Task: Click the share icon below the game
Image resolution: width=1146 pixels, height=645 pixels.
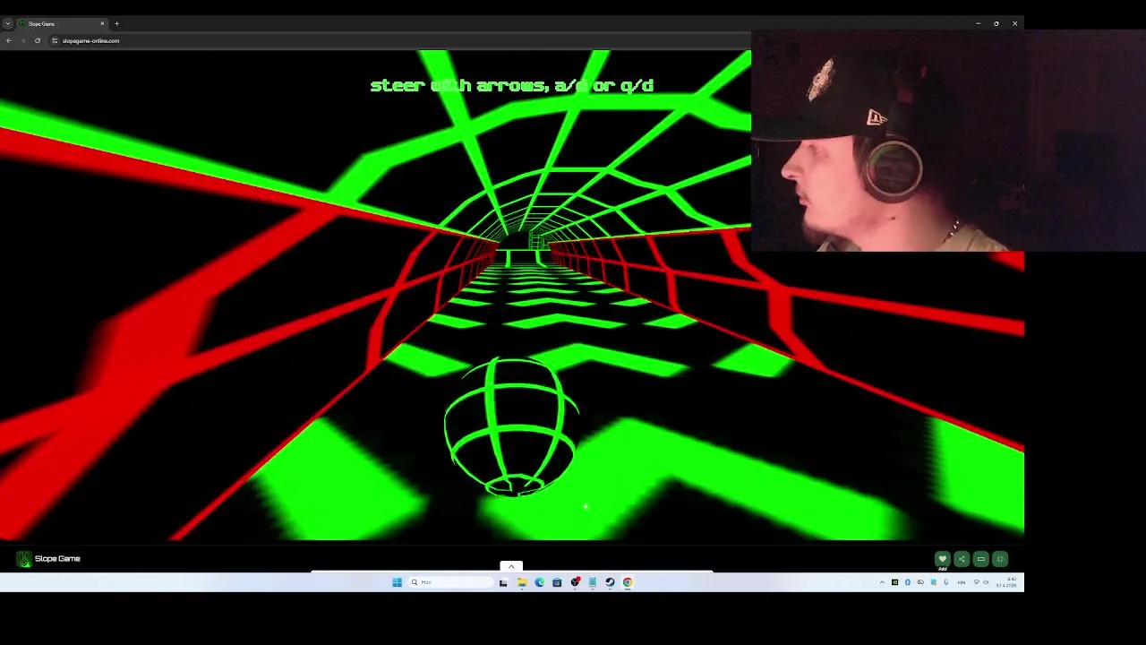Action: (x=962, y=559)
